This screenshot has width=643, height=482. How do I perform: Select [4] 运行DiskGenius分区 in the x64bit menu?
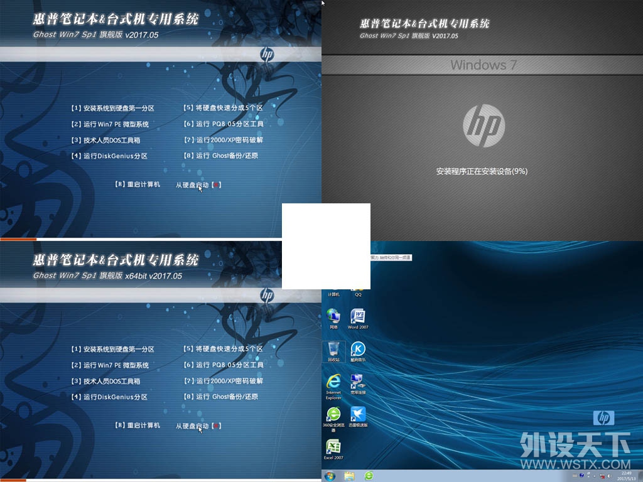click(109, 397)
